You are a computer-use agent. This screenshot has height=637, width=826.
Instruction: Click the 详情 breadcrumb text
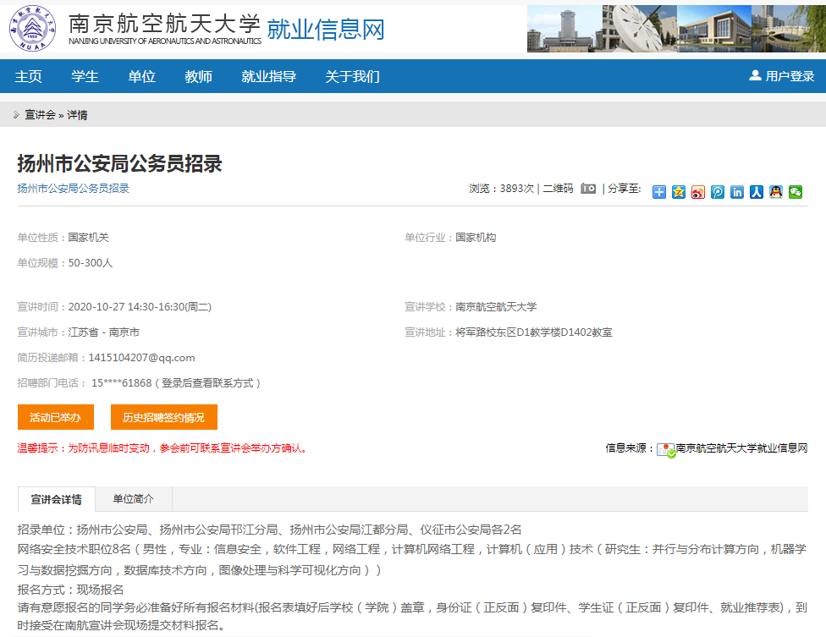pos(77,115)
